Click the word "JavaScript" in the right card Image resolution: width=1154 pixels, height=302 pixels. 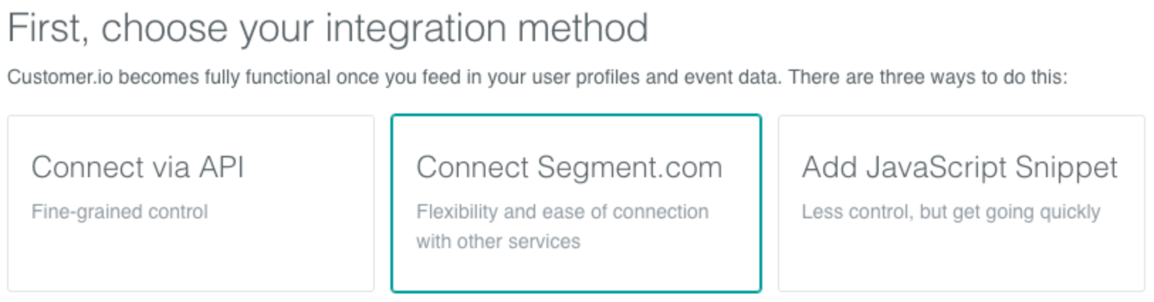(937, 168)
